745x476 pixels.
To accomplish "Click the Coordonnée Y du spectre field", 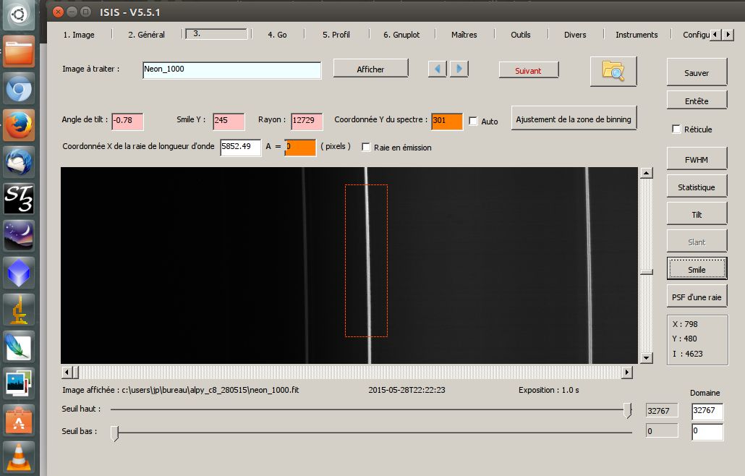I will pyautogui.click(x=447, y=121).
